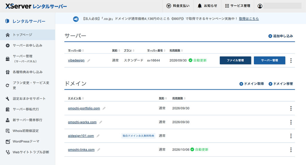Sort domains by 利用期限 column
The height and width of the screenshot is (165, 306).
pos(179,98)
